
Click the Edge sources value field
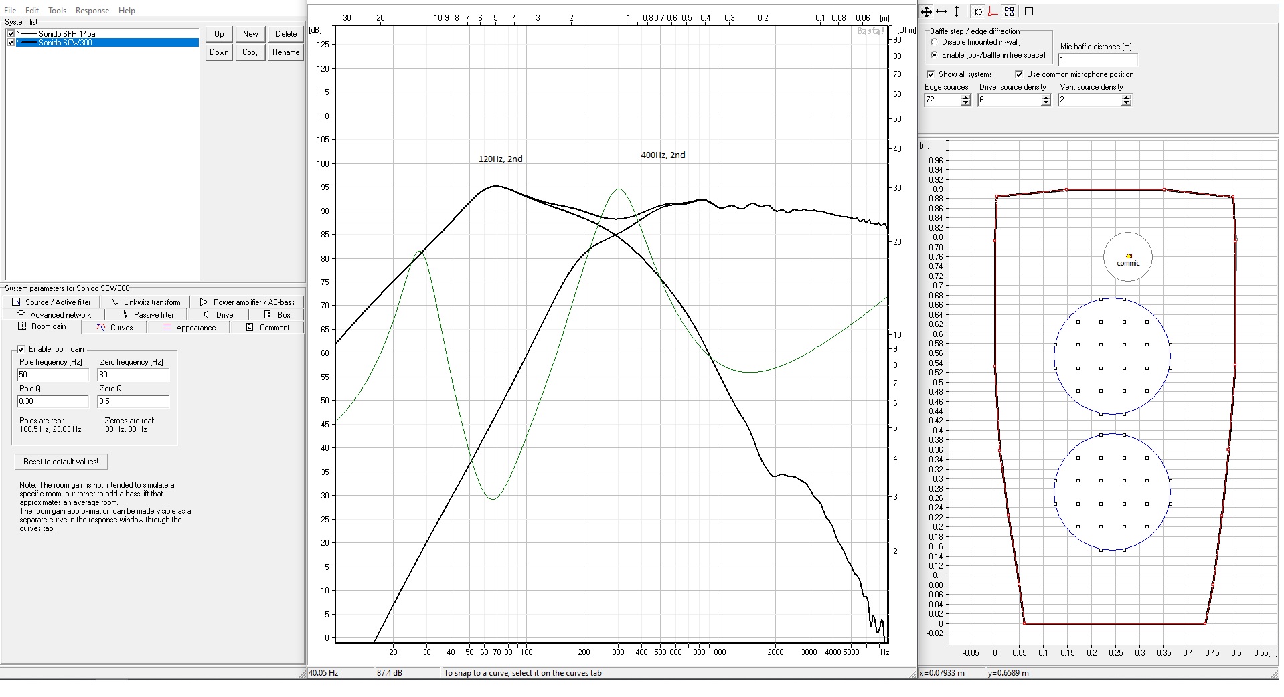tap(943, 100)
